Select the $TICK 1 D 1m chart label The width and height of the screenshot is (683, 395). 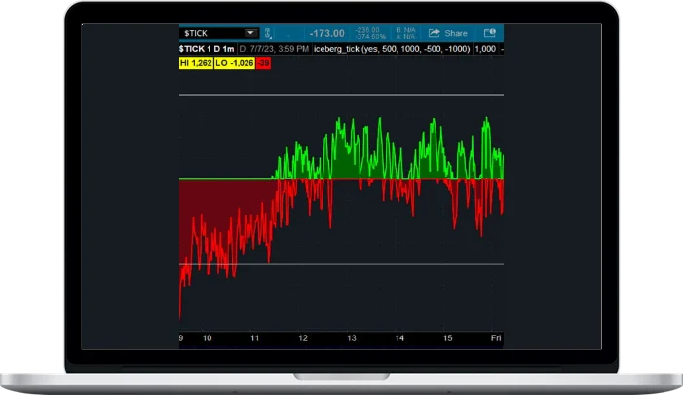pos(208,48)
